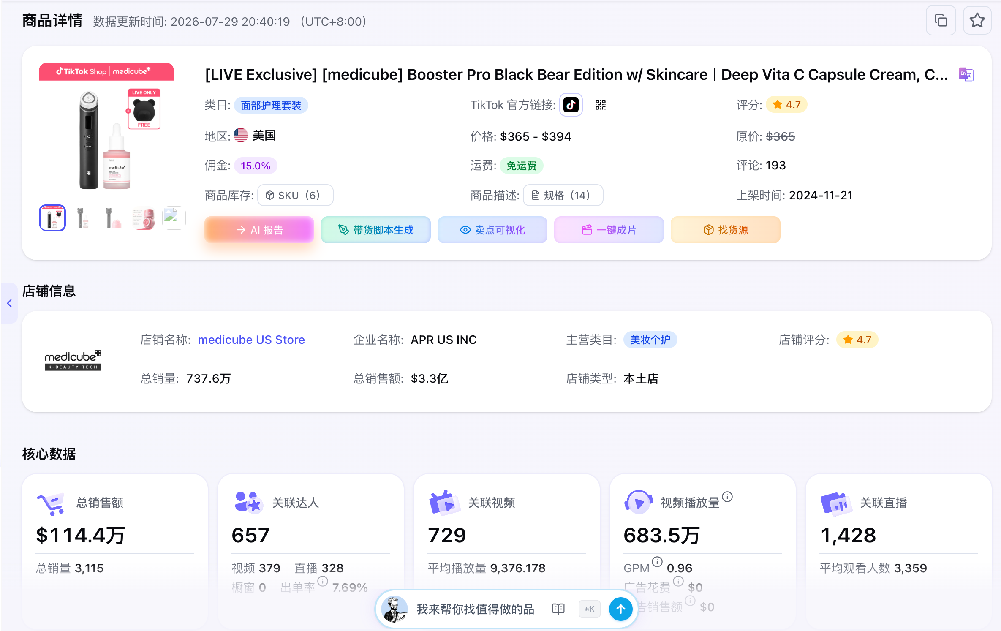The image size is (1001, 631).
Task: Click the ⌘K shortcut badge
Action: click(590, 609)
